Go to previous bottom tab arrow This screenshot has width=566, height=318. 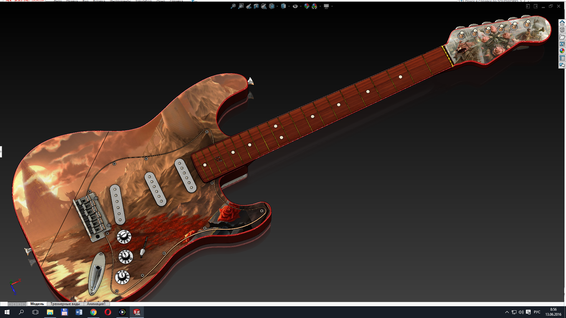[x=14, y=304]
